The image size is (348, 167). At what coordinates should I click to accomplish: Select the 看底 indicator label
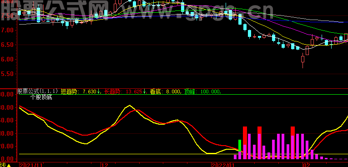click(x=165, y=91)
